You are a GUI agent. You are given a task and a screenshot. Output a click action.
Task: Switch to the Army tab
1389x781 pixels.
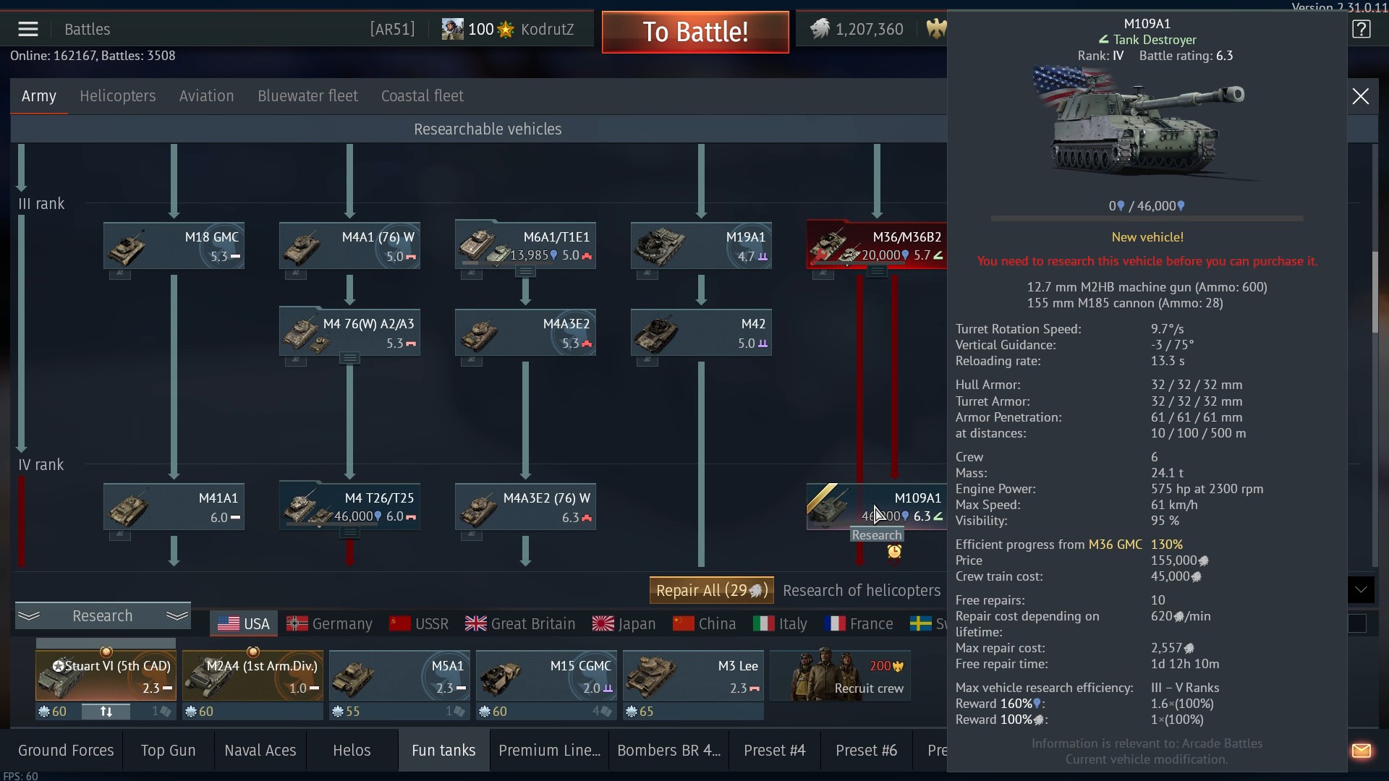point(39,96)
